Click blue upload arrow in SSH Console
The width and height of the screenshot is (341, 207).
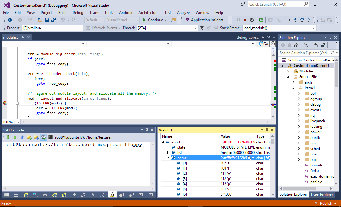tap(22, 137)
